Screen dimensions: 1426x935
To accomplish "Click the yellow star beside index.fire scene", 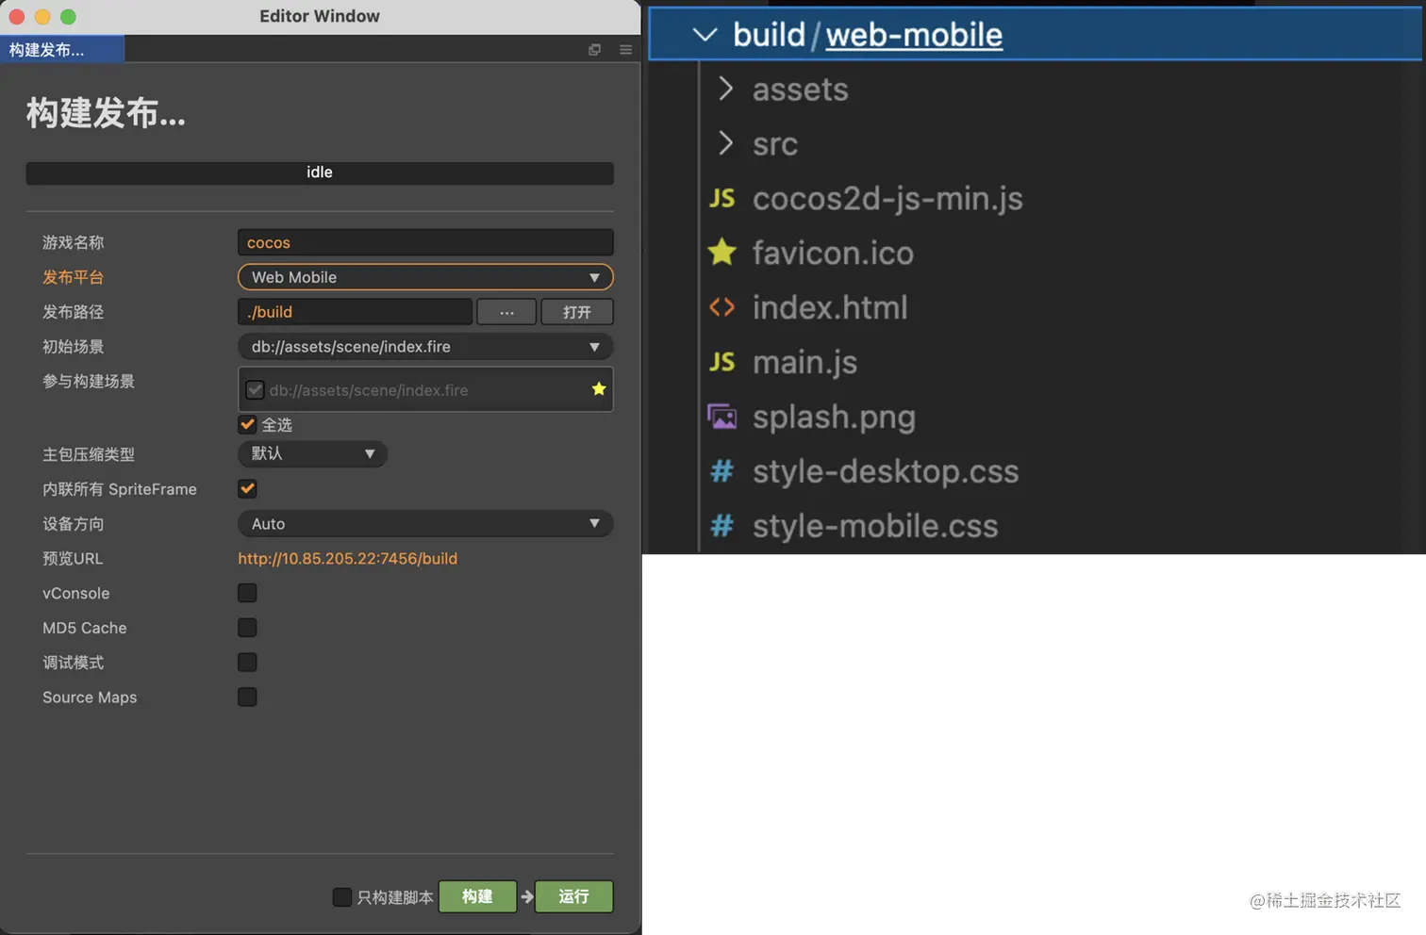I will tap(599, 389).
